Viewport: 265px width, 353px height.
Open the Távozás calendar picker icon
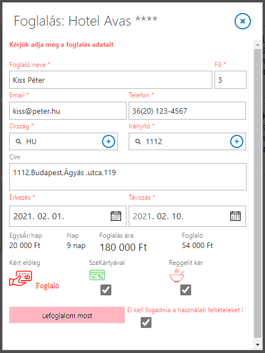235,216
